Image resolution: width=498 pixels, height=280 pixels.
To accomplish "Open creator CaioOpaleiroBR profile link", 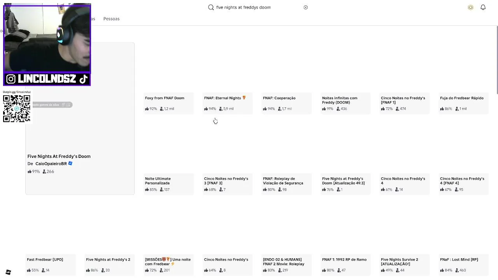I will tap(51, 164).
